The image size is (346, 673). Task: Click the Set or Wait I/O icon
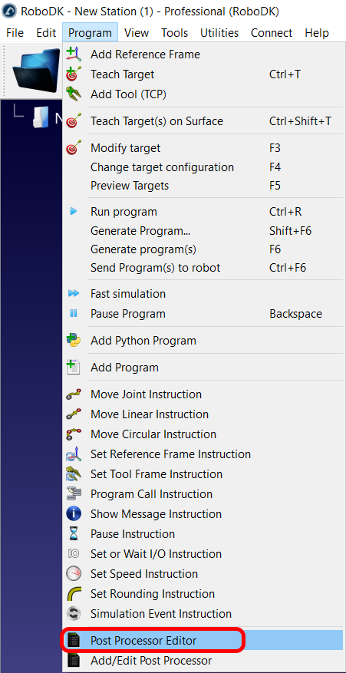74,554
